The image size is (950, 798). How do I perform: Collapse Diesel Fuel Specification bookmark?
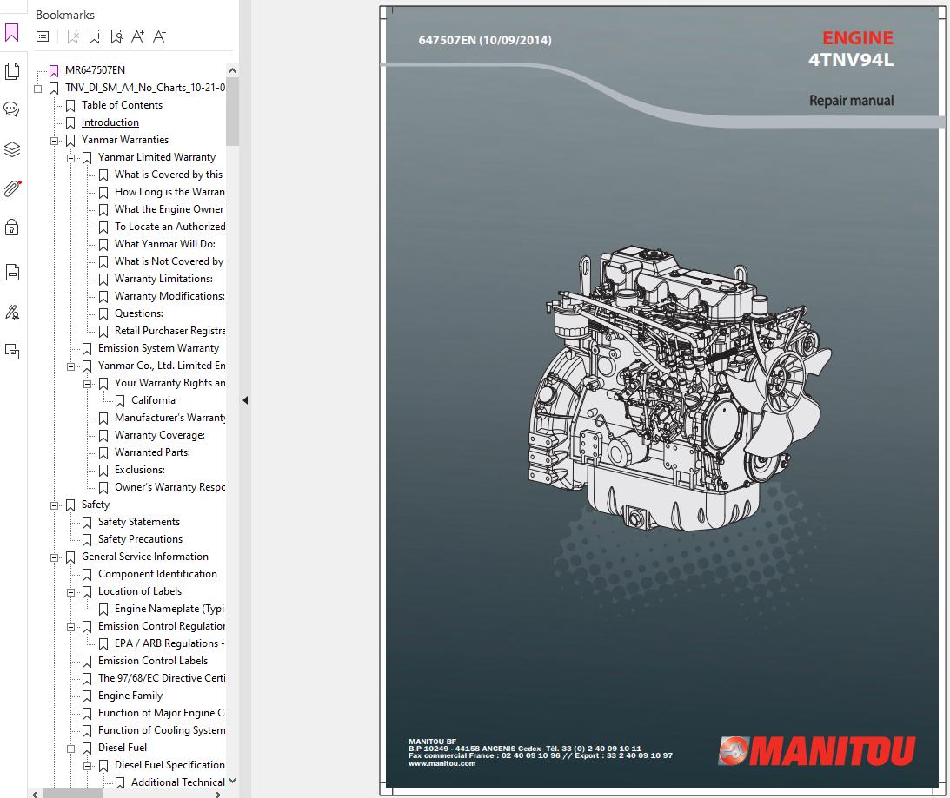click(87, 766)
